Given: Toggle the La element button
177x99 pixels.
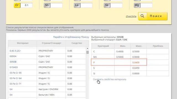Looking at the screenshot, I should (x=77, y=5).
